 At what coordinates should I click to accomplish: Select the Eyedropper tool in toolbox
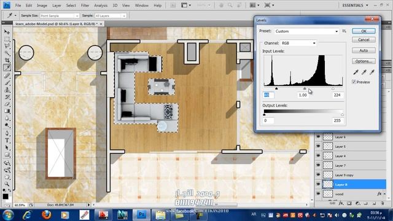7,68
